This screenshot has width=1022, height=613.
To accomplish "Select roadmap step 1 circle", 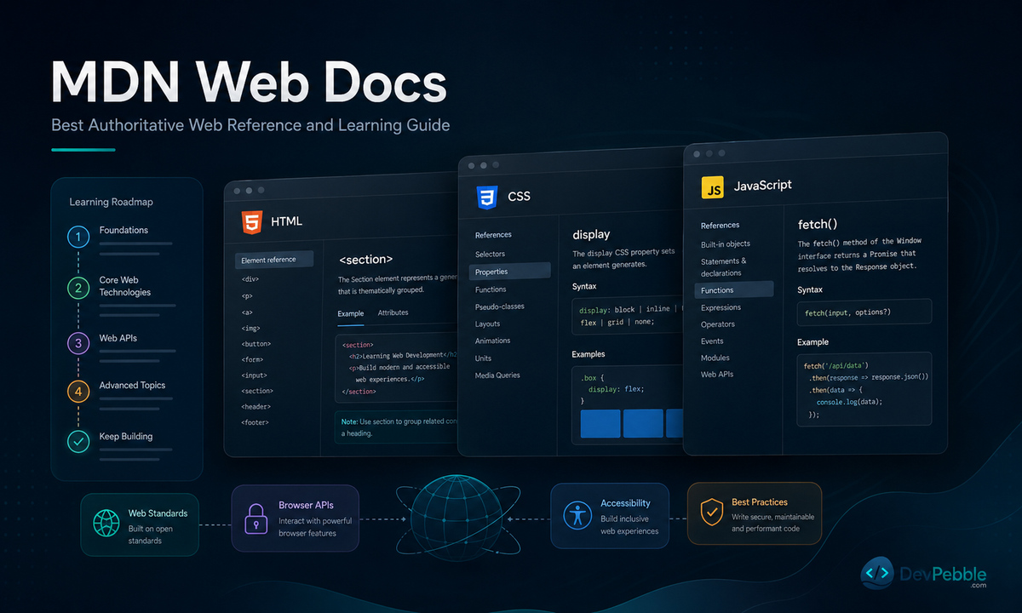I will [x=78, y=237].
